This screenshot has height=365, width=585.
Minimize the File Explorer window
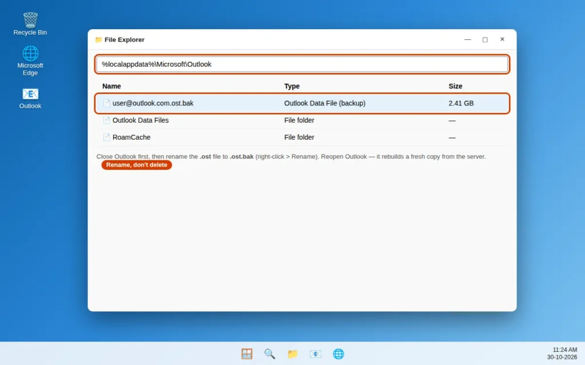tap(467, 39)
